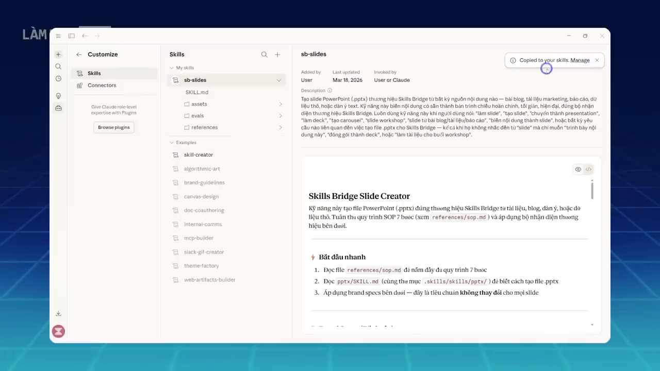Open the hamburger menu in the title bar
Image resolution: width=660 pixels, height=371 pixels.
pos(58,36)
